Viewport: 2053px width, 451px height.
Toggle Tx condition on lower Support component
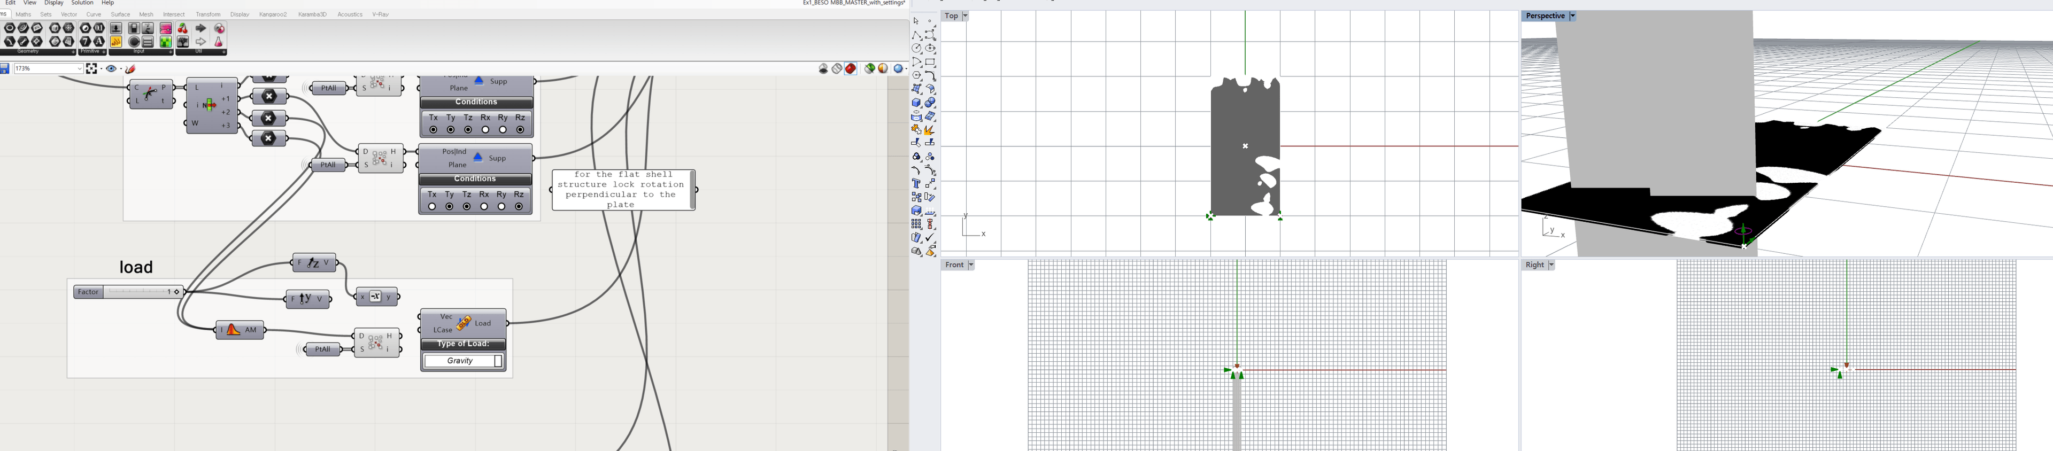[x=432, y=206]
